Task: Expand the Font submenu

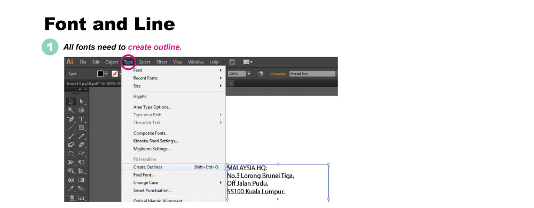Action: click(174, 70)
